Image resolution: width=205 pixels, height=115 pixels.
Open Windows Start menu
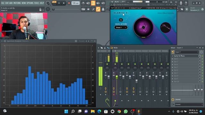coord(66,111)
